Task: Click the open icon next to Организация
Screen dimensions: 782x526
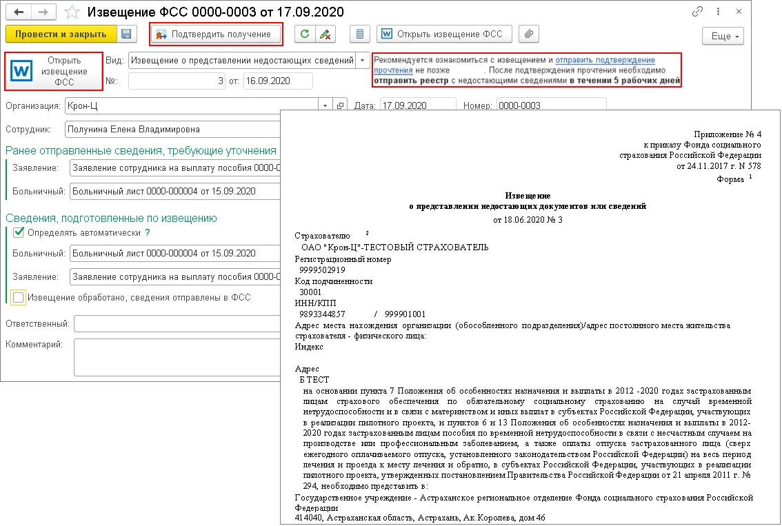Action: point(339,105)
